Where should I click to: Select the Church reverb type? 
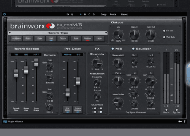tap(63, 39)
